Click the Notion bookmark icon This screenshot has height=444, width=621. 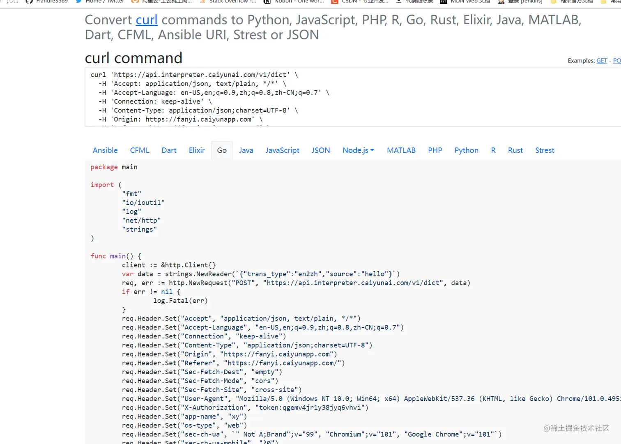click(x=267, y=1)
